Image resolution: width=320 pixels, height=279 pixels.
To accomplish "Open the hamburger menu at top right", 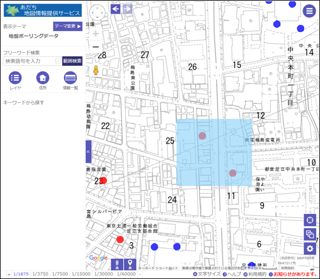I will (309, 10).
